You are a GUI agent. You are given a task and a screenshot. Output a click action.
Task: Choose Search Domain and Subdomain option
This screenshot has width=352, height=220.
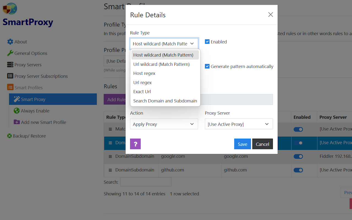165,101
